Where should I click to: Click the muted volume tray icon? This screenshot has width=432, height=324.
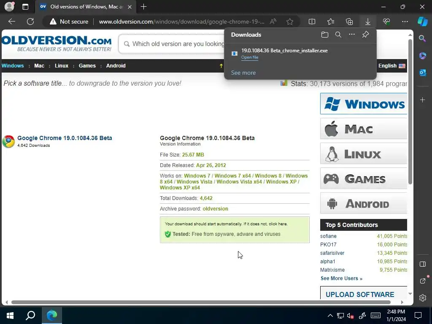click(x=351, y=316)
